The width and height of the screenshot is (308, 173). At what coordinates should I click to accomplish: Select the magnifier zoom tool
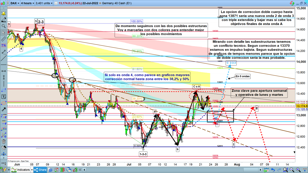[4, 26]
